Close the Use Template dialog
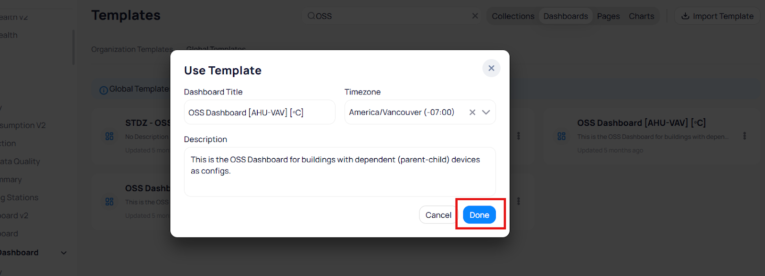Image resolution: width=765 pixels, height=276 pixels. tap(491, 68)
